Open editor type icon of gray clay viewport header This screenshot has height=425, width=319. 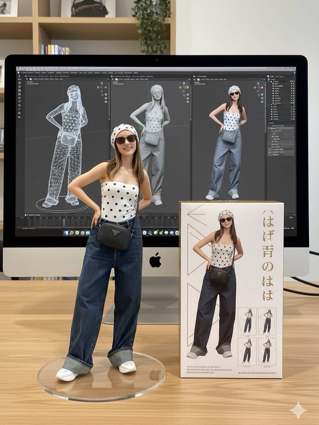(x=113, y=79)
